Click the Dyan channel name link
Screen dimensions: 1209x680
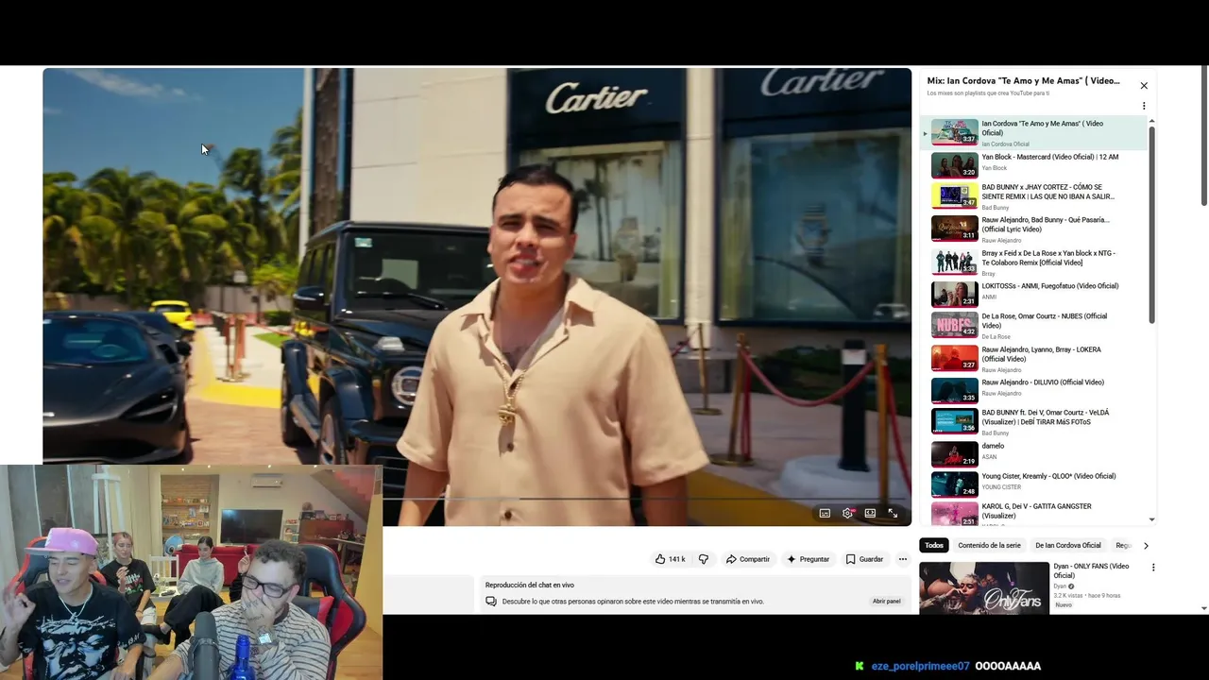pyautogui.click(x=1060, y=586)
